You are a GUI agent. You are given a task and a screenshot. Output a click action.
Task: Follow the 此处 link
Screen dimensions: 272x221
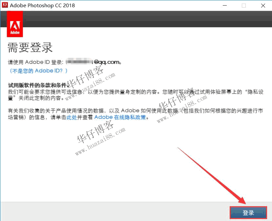[x=72, y=117]
